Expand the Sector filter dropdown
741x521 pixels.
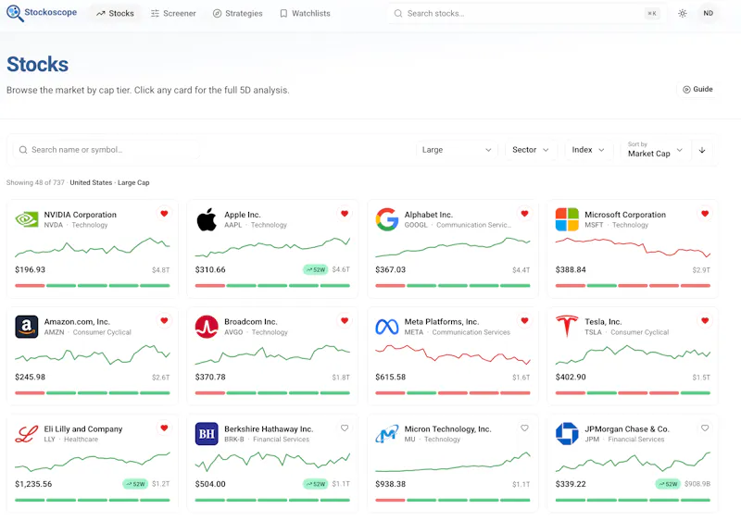(530, 150)
